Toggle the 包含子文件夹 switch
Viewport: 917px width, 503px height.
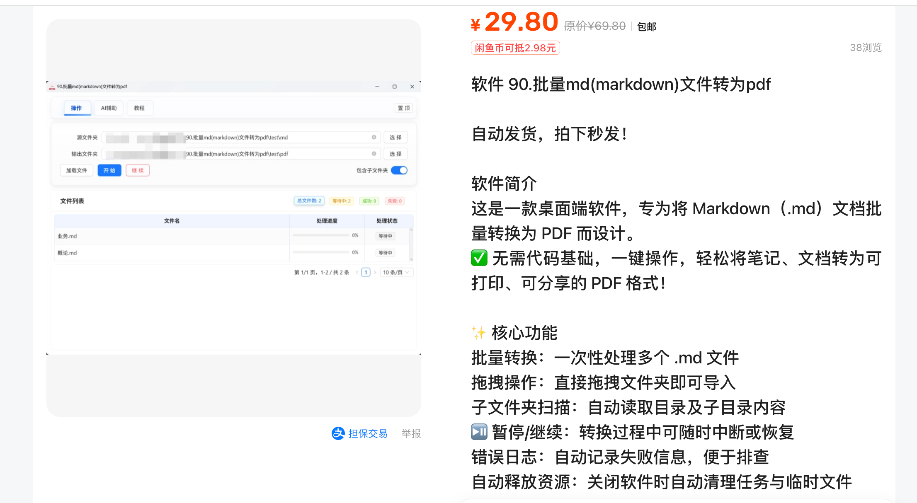pos(399,170)
